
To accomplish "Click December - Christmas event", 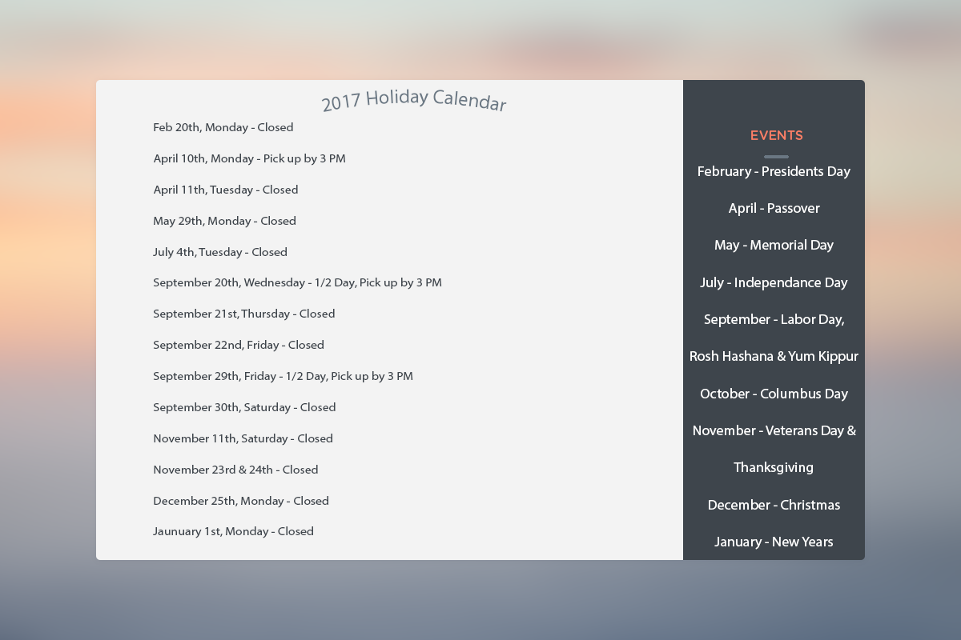I will point(774,505).
